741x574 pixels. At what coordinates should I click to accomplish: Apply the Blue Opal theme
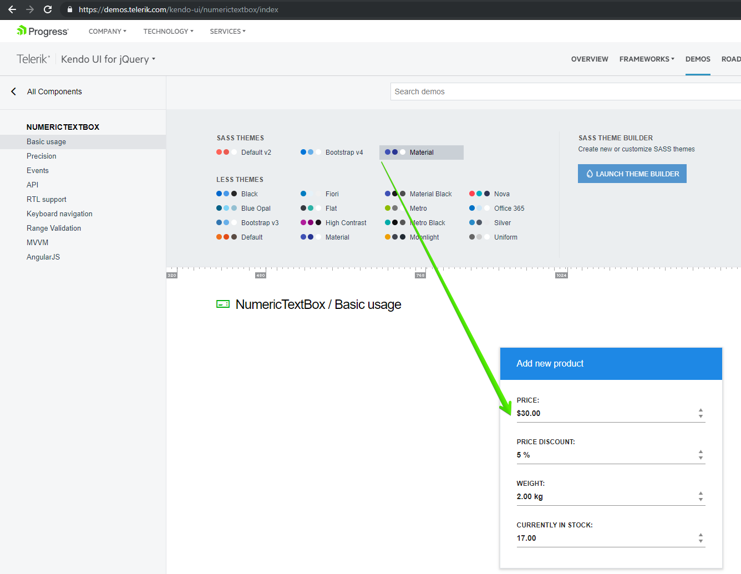pos(243,209)
